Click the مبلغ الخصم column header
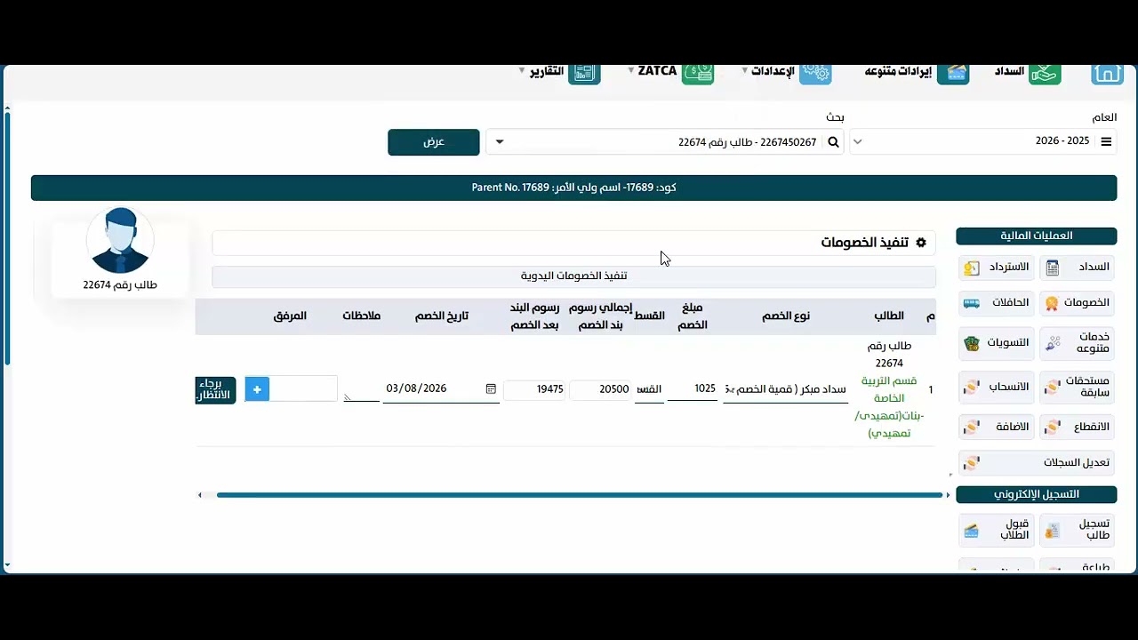1138x640 pixels. pos(693,316)
